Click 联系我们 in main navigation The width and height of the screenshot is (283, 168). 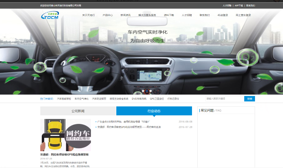pyautogui.click(x=204, y=15)
